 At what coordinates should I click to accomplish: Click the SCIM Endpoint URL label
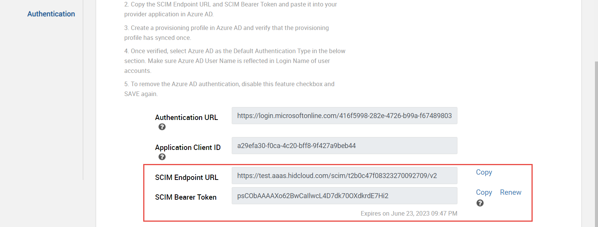(187, 178)
